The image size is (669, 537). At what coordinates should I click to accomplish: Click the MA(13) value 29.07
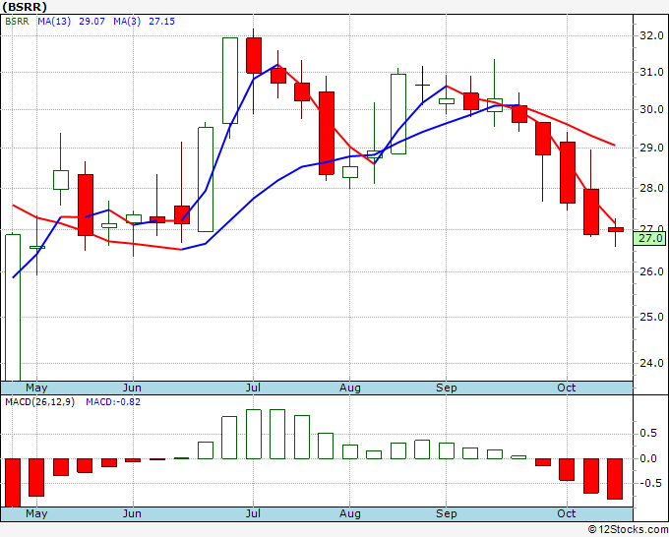[x=91, y=22]
